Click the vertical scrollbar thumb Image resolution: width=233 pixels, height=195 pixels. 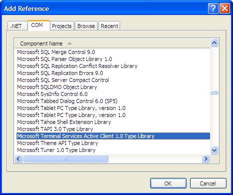pos(214,92)
